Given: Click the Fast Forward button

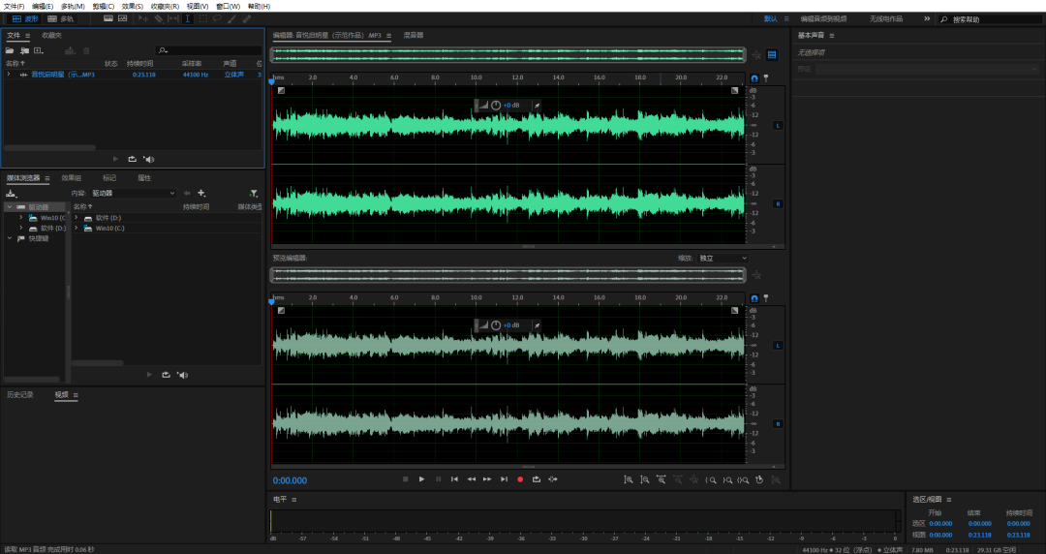Looking at the screenshot, I should click(x=487, y=480).
